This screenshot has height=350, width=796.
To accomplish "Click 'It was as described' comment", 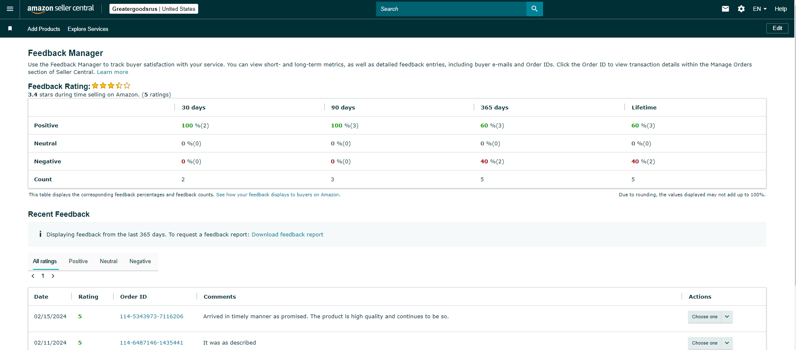I will pos(230,343).
